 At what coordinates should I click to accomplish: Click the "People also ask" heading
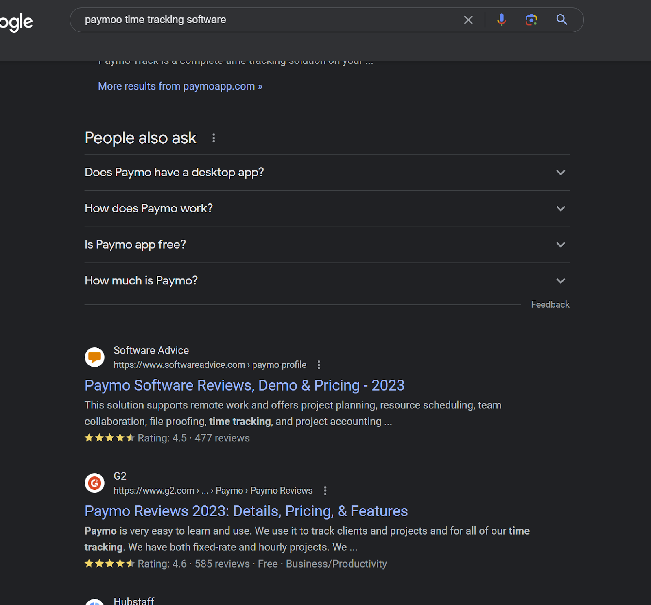click(x=140, y=138)
